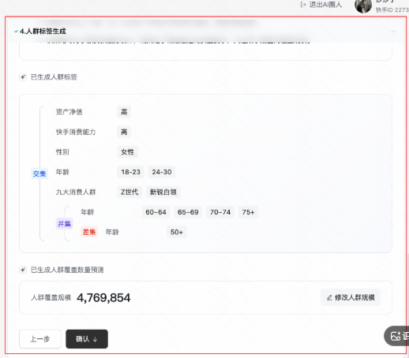Click the 75+ age chip
409x358 pixels.
[248, 212]
